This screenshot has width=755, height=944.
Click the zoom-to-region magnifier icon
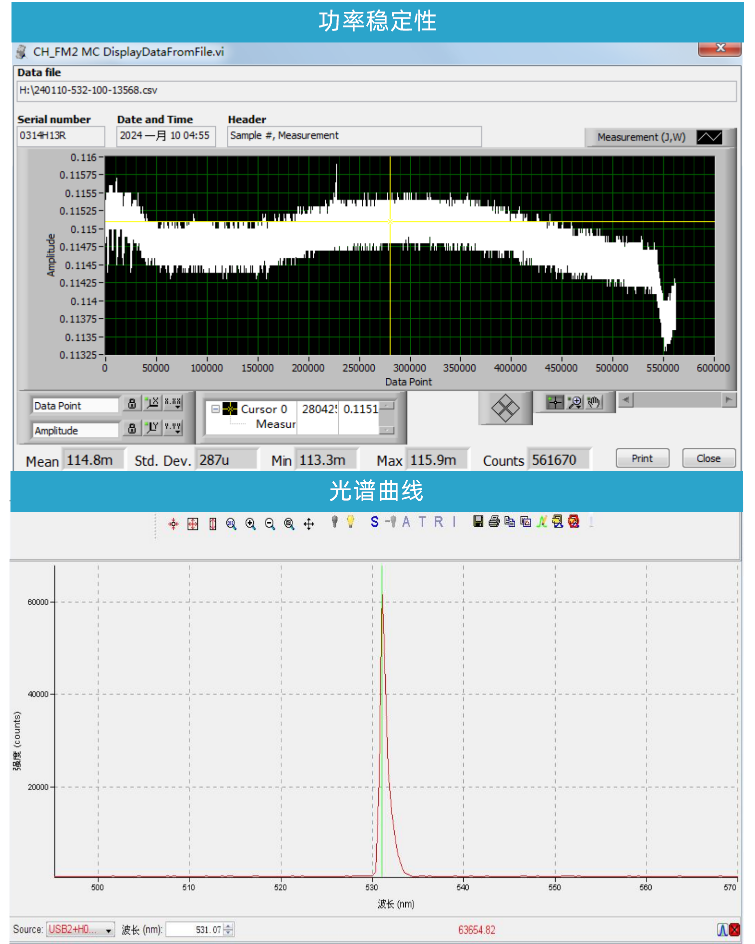[x=231, y=523]
